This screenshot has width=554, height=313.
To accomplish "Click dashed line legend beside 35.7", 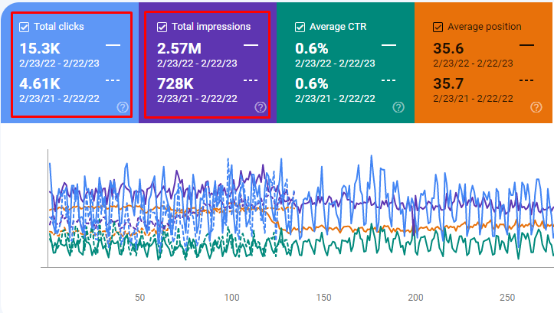I will click(x=526, y=80).
